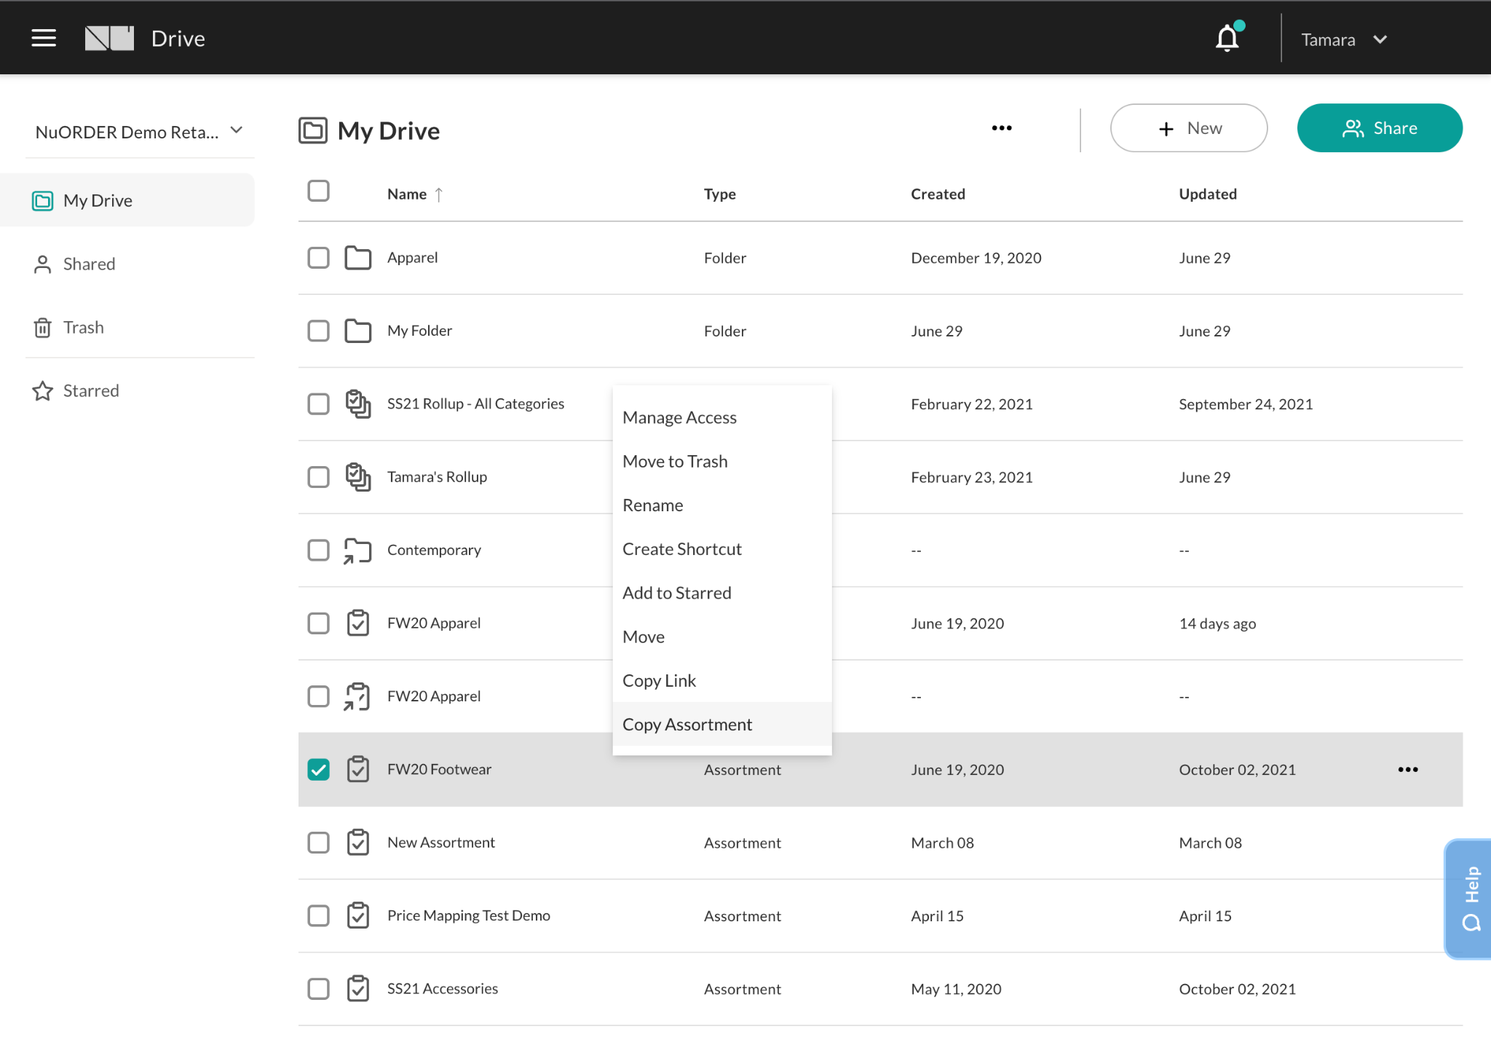
Task: Open the FW20 Footwear row three-dot menu
Action: (x=1407, y=770)
